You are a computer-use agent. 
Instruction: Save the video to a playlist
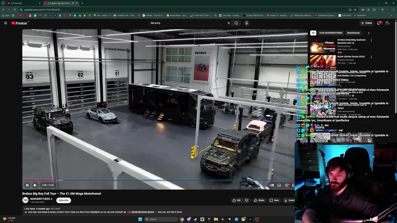point(274,200)
